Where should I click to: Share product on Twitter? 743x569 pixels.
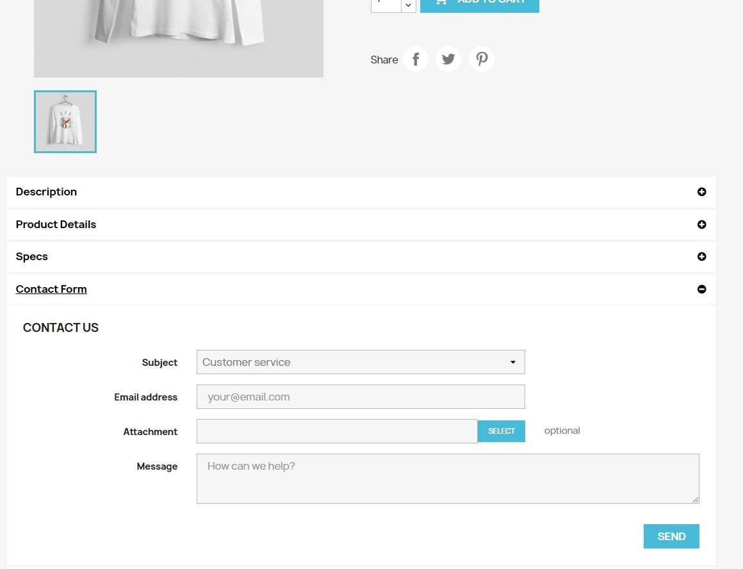tap(448, 59)
